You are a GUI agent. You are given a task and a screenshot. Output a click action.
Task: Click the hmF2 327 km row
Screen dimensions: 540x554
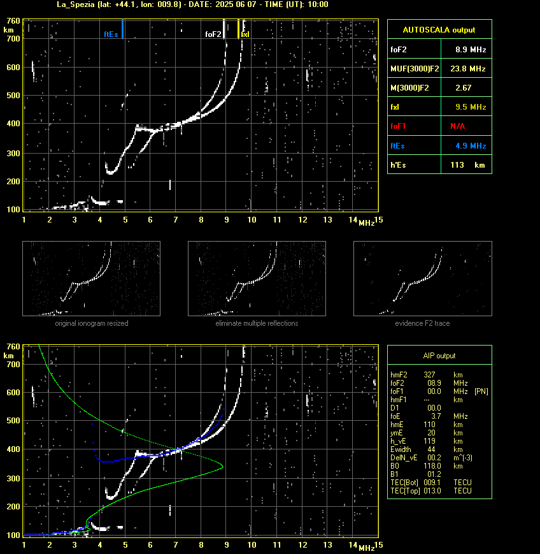pyautogui.click(x=427, y=375)
